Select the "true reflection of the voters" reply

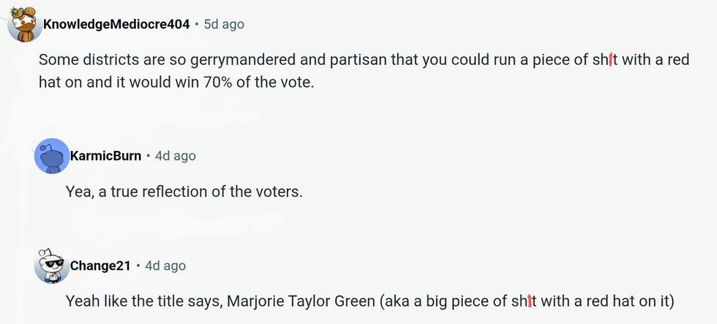(184, 192)
